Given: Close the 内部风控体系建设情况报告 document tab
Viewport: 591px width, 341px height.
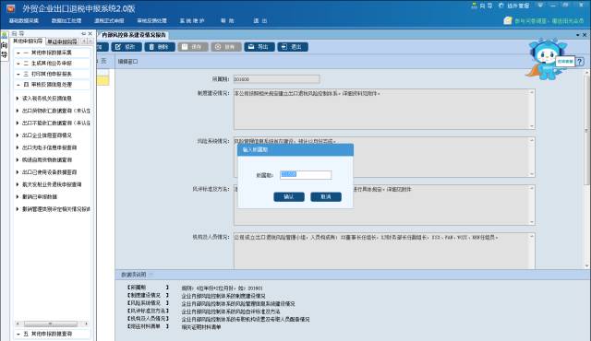Looking at the screenshot, I should [585, 35].
